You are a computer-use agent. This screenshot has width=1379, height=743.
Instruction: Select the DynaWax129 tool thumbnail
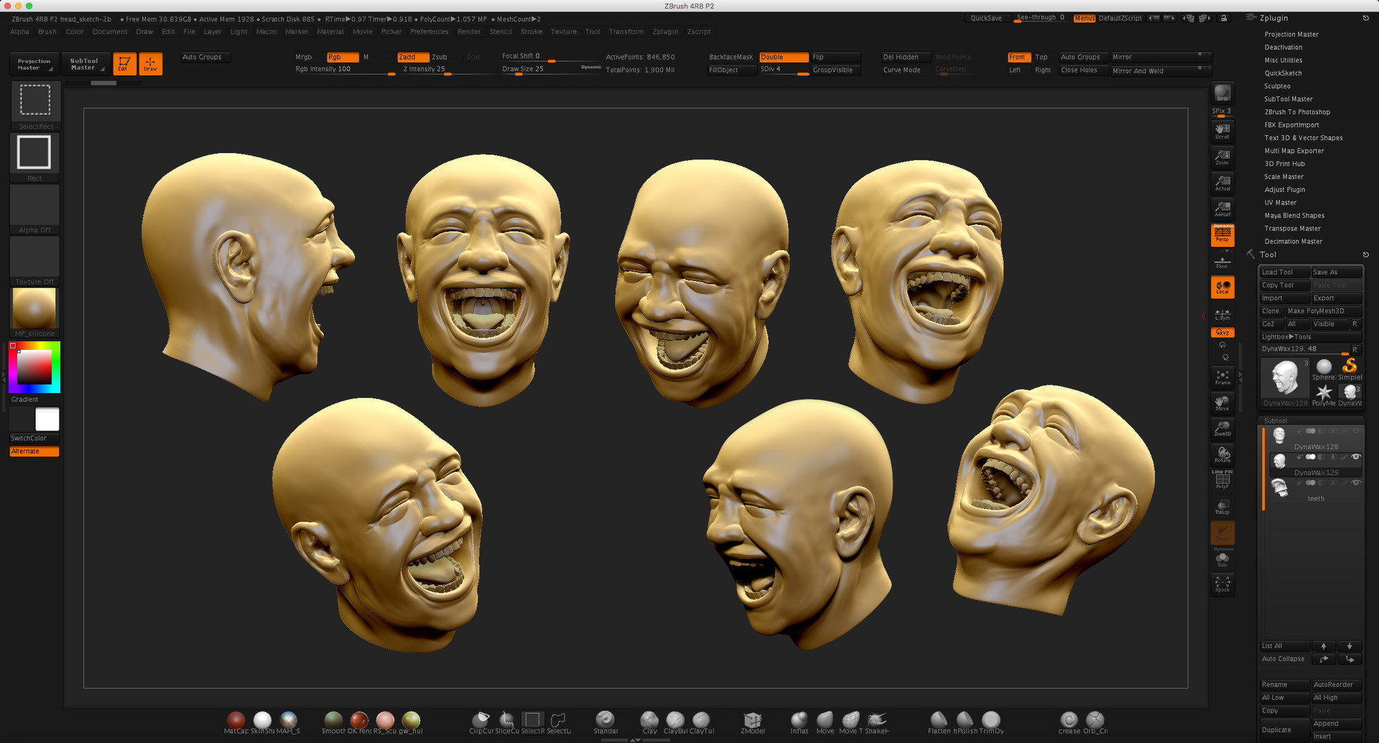click(1284, 379)
